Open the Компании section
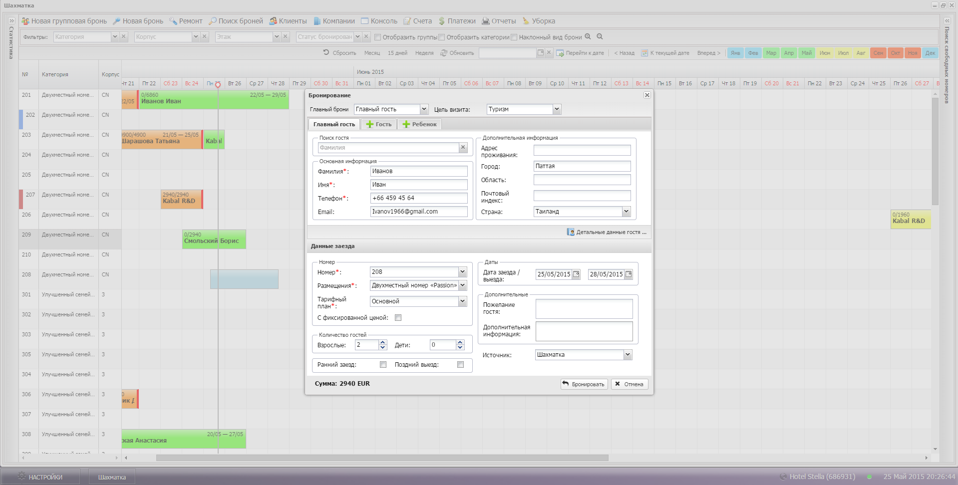Viewport: 958px width, 485px height. pyautogui.click(x=334, y=21)
